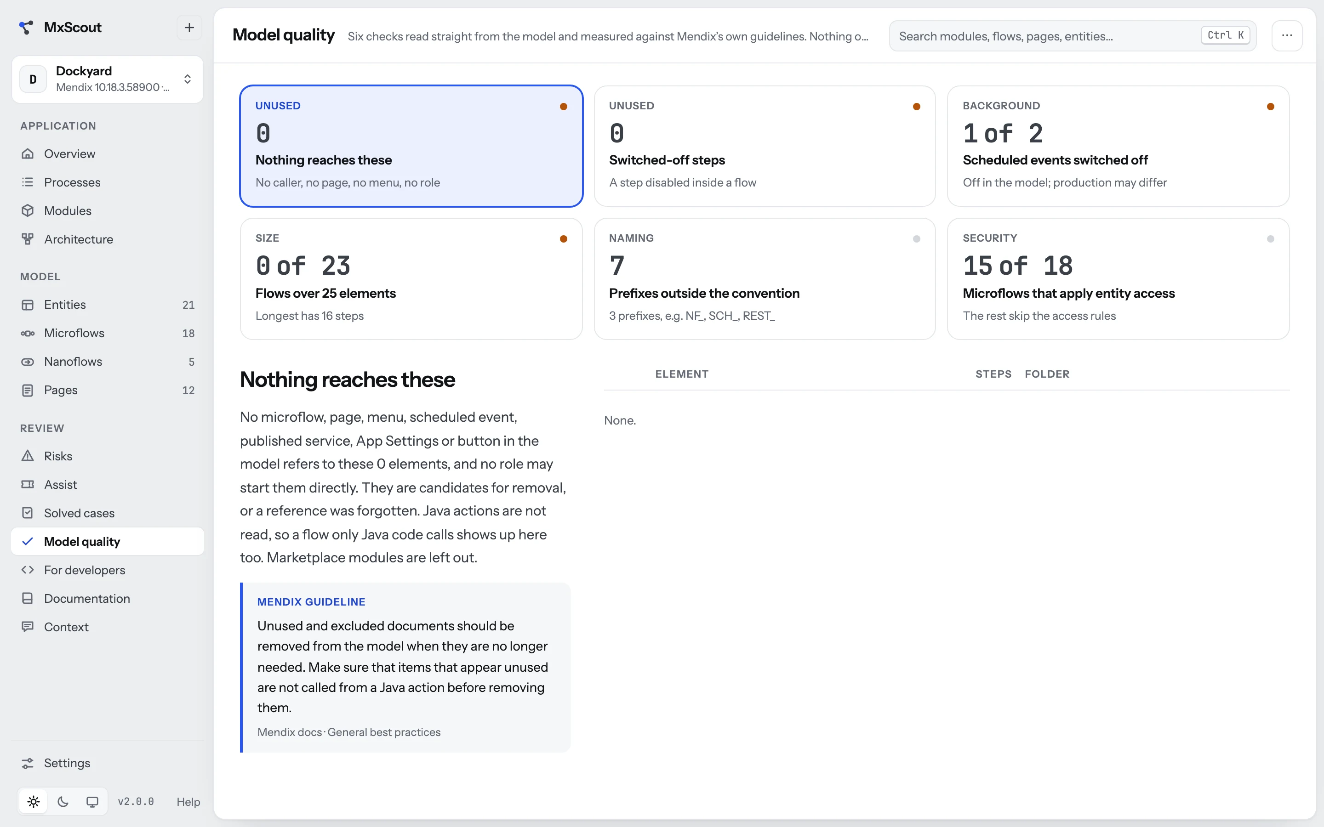Open the Context chat icon

pos(28,627)
